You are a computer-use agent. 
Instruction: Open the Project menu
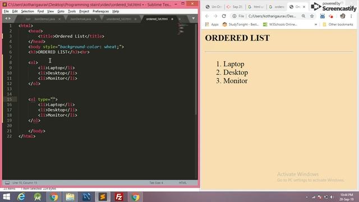[x=84, y=11]
